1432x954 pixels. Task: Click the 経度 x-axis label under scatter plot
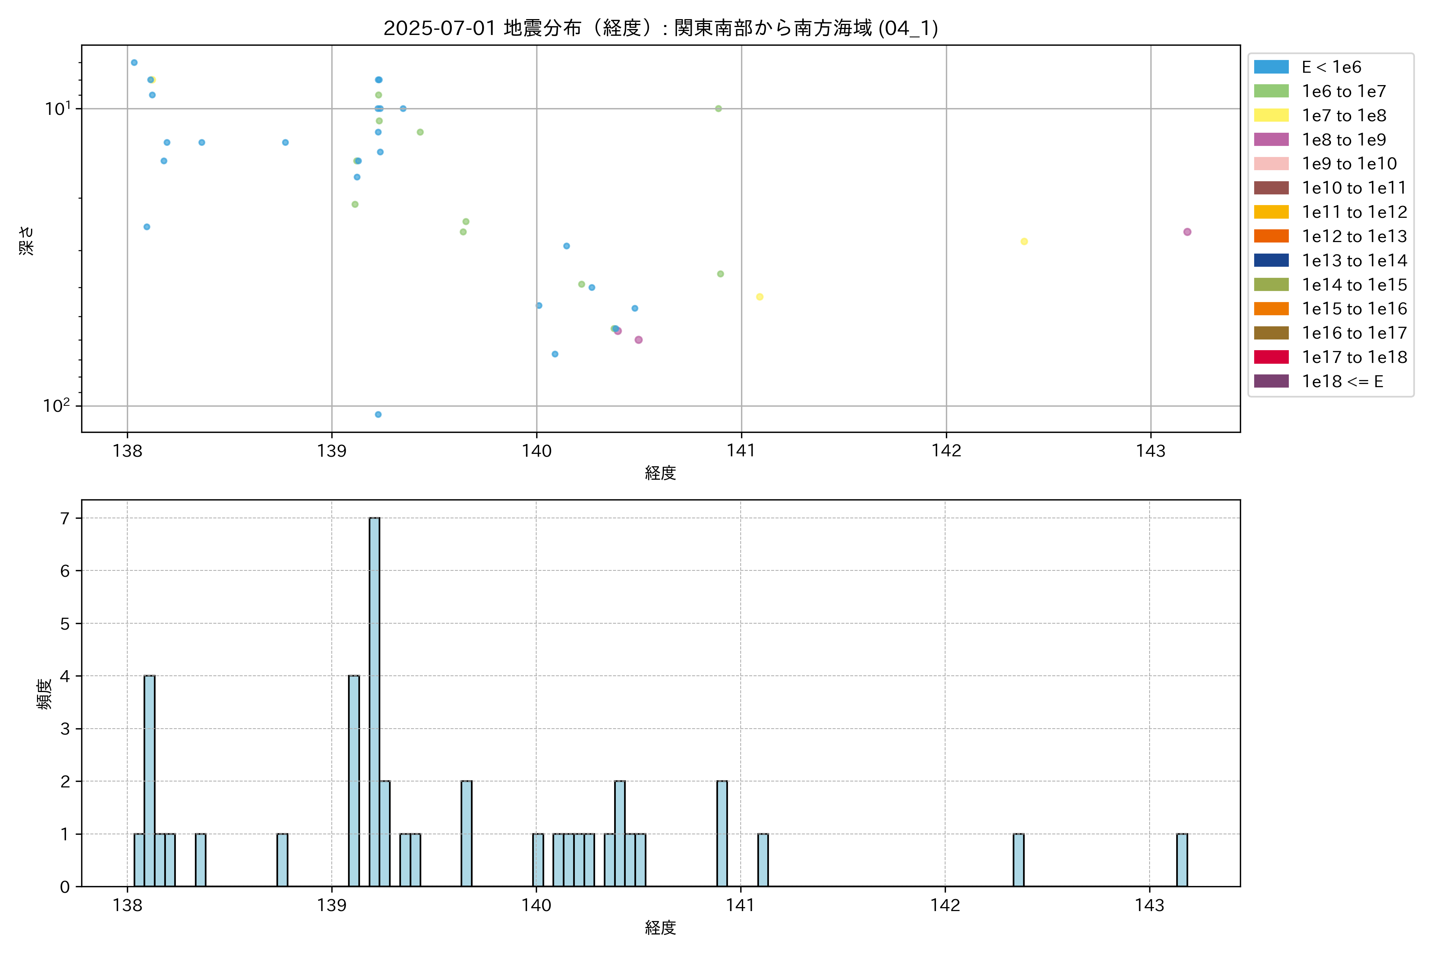[x=661, y=473]
